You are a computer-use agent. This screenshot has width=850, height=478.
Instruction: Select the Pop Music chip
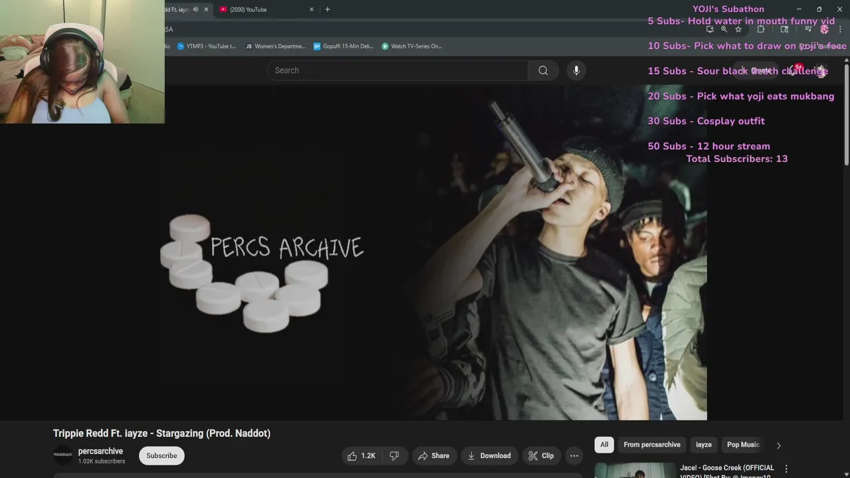pos(742,445)
